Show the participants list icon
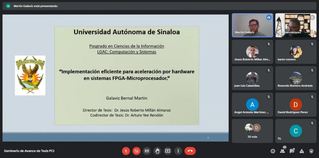The height and width of the screenshot is (158, 319). (282, 151)
